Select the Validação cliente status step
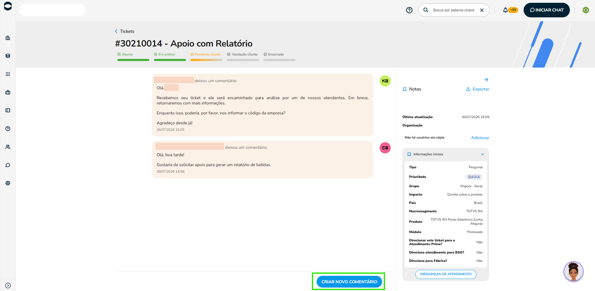Viewport: 595px width, 291px height. click(242, 55)
